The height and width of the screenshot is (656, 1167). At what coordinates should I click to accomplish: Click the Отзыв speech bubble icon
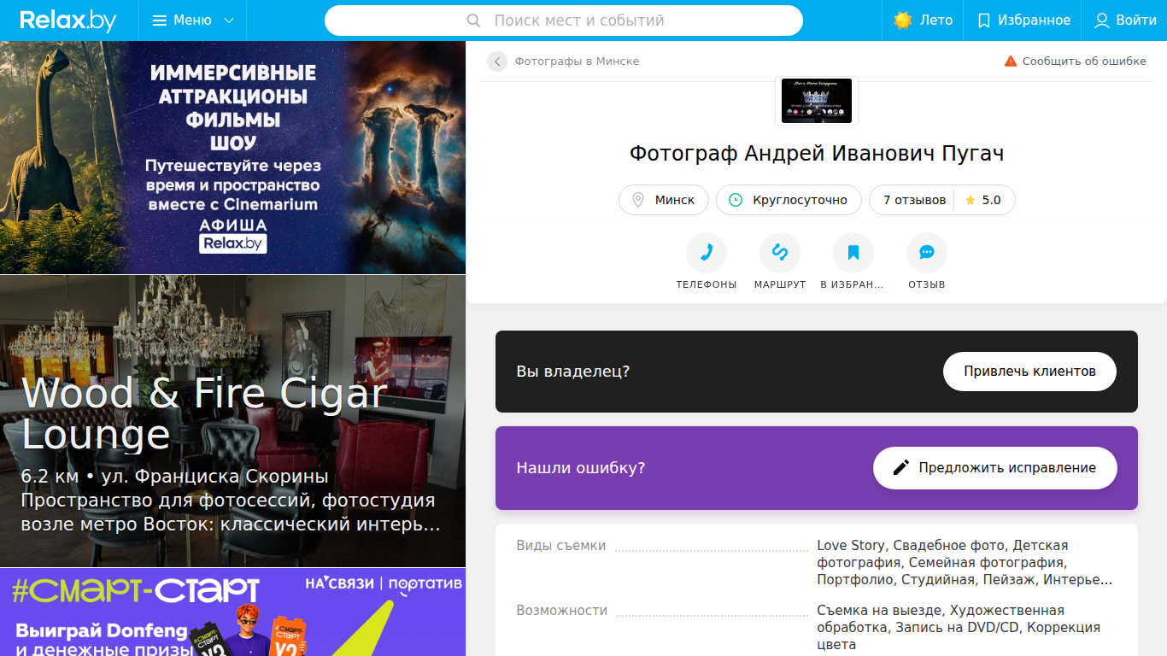pyautogui.click(x=927, y=253)
